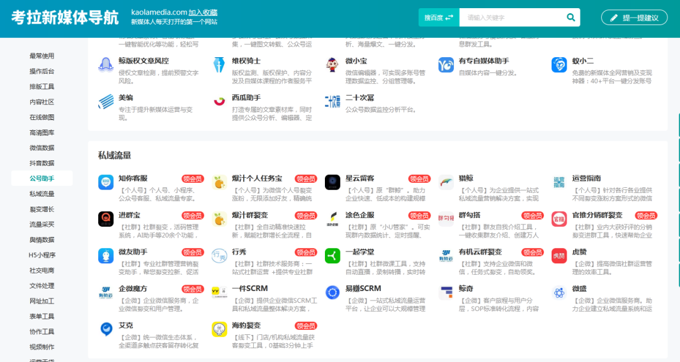The height and width of the screenshot is (362, 680).
Task: Go to 排版工具 sidebar category
Action: 42,87
